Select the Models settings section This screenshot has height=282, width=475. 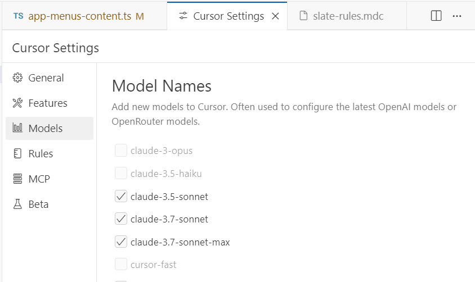50,129
